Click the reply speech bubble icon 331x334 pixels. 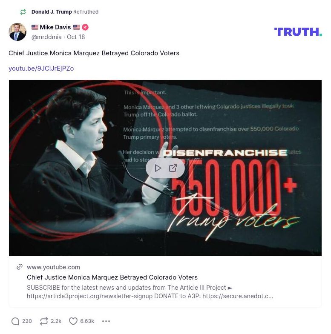coord(15,321)
